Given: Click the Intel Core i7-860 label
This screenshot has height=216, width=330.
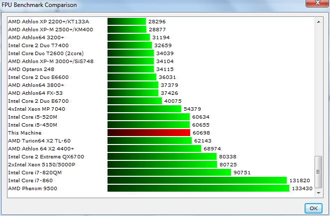Looking at the screenshot, I should (x=30, y=180).
